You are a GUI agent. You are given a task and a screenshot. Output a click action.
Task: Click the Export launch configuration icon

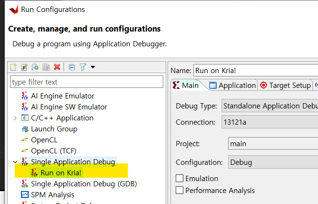pyautogui.click(x=35, y=67)
